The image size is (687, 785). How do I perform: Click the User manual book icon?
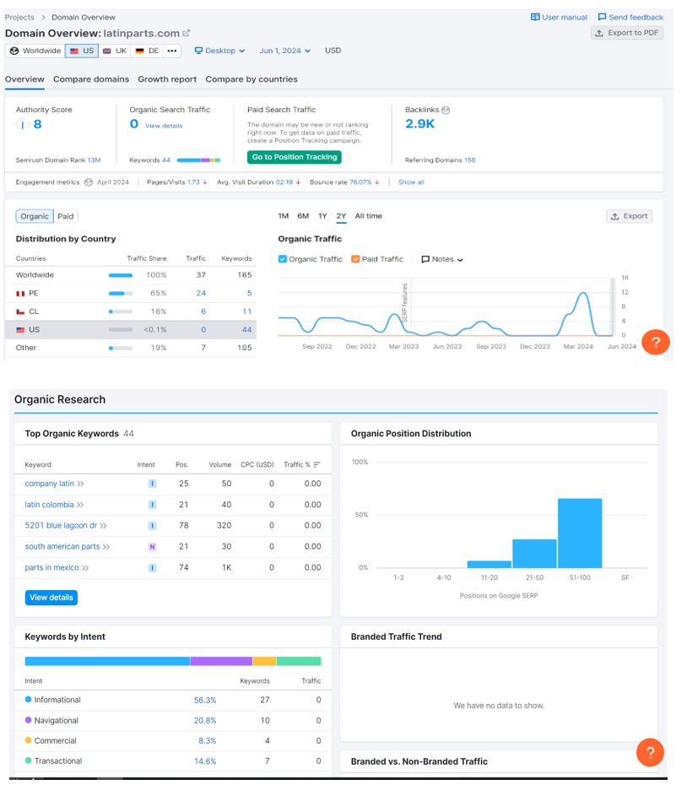point(535,17)
